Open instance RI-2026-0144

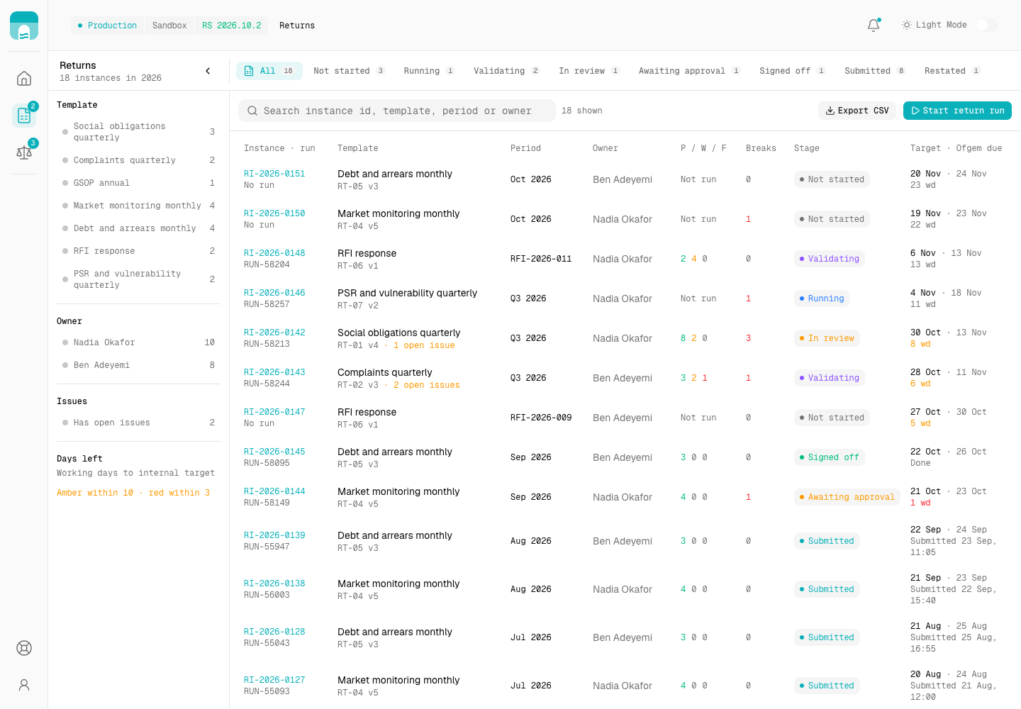[x=274, y=491]
